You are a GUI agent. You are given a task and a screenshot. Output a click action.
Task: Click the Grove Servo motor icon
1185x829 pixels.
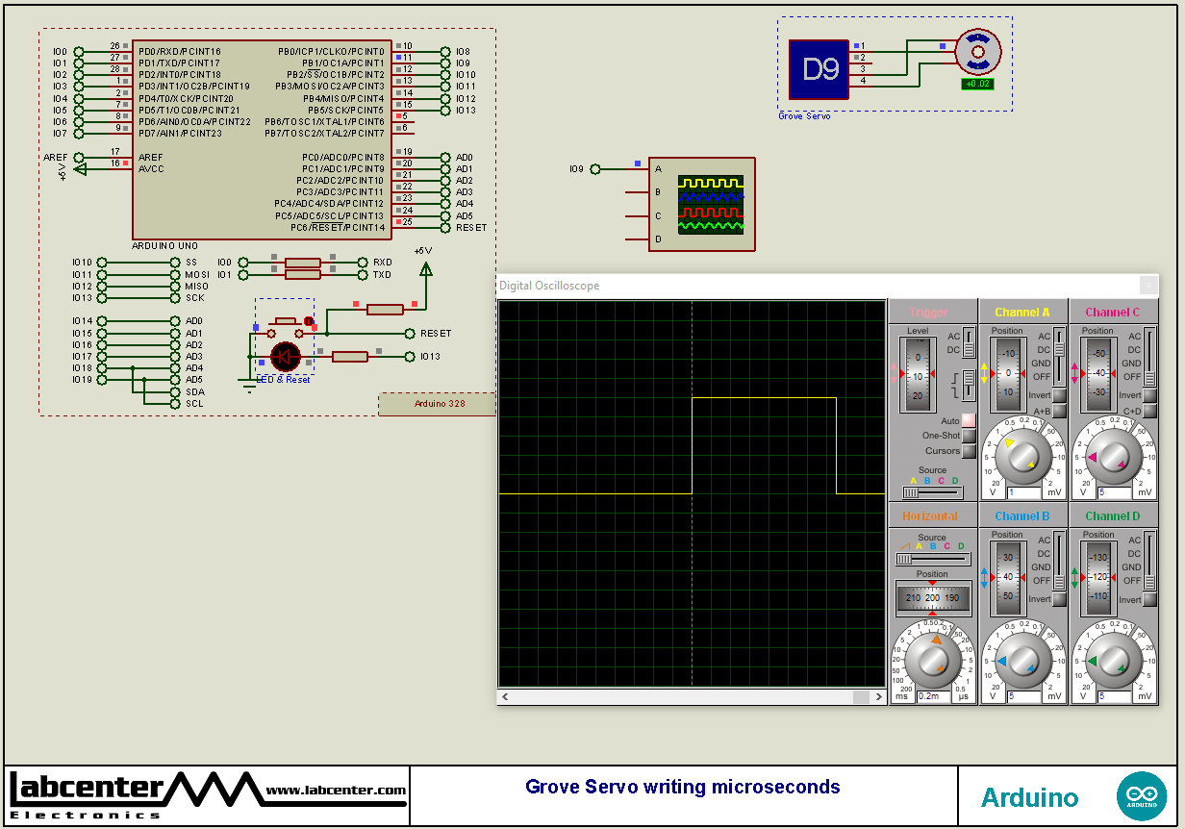(x=980, y=53)
